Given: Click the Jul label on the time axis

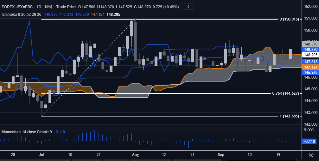Looking at the screenshot, I should coord(41,155).
